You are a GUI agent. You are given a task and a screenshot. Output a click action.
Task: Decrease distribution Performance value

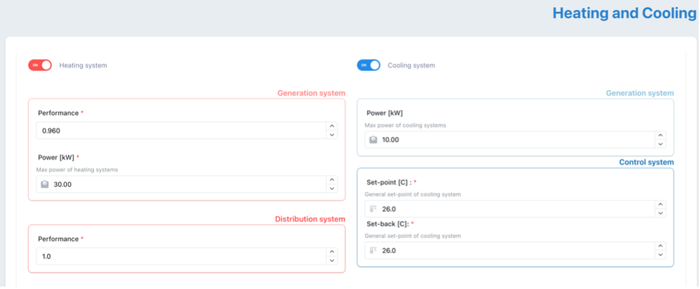[332, 261]
